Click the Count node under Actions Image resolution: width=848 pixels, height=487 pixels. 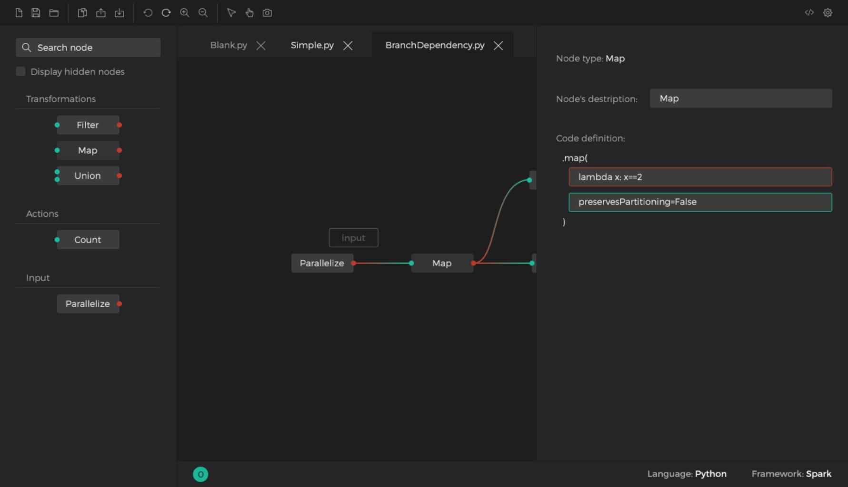(88, 240)
